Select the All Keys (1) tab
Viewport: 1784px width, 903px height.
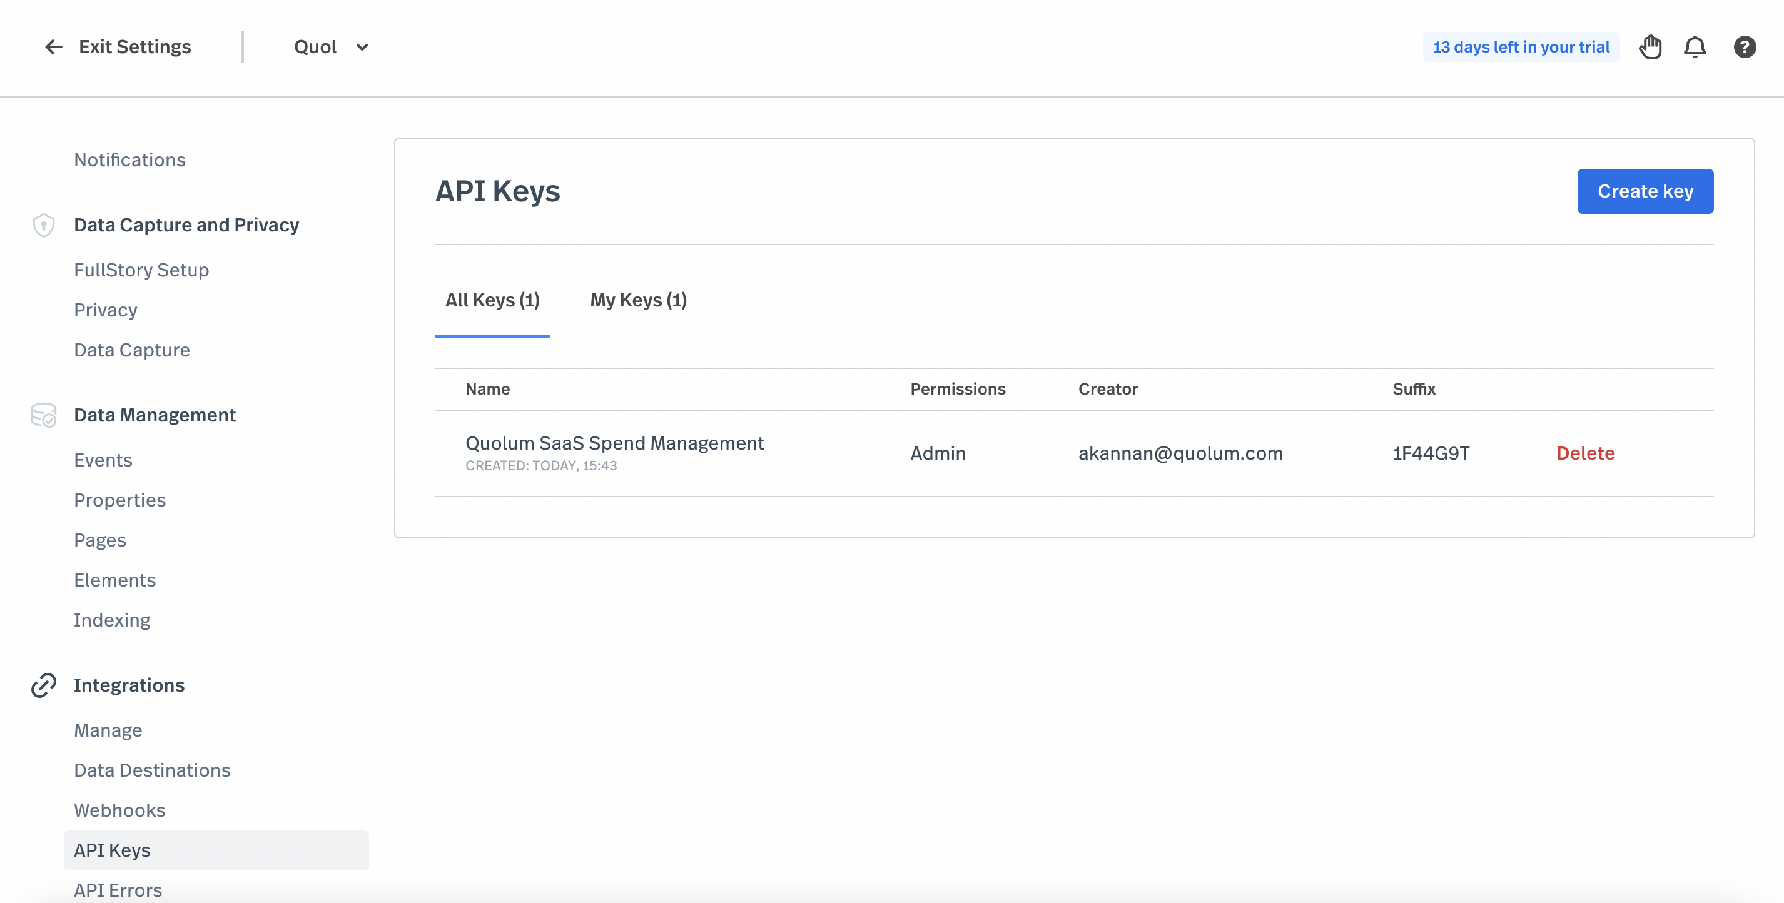492,300
